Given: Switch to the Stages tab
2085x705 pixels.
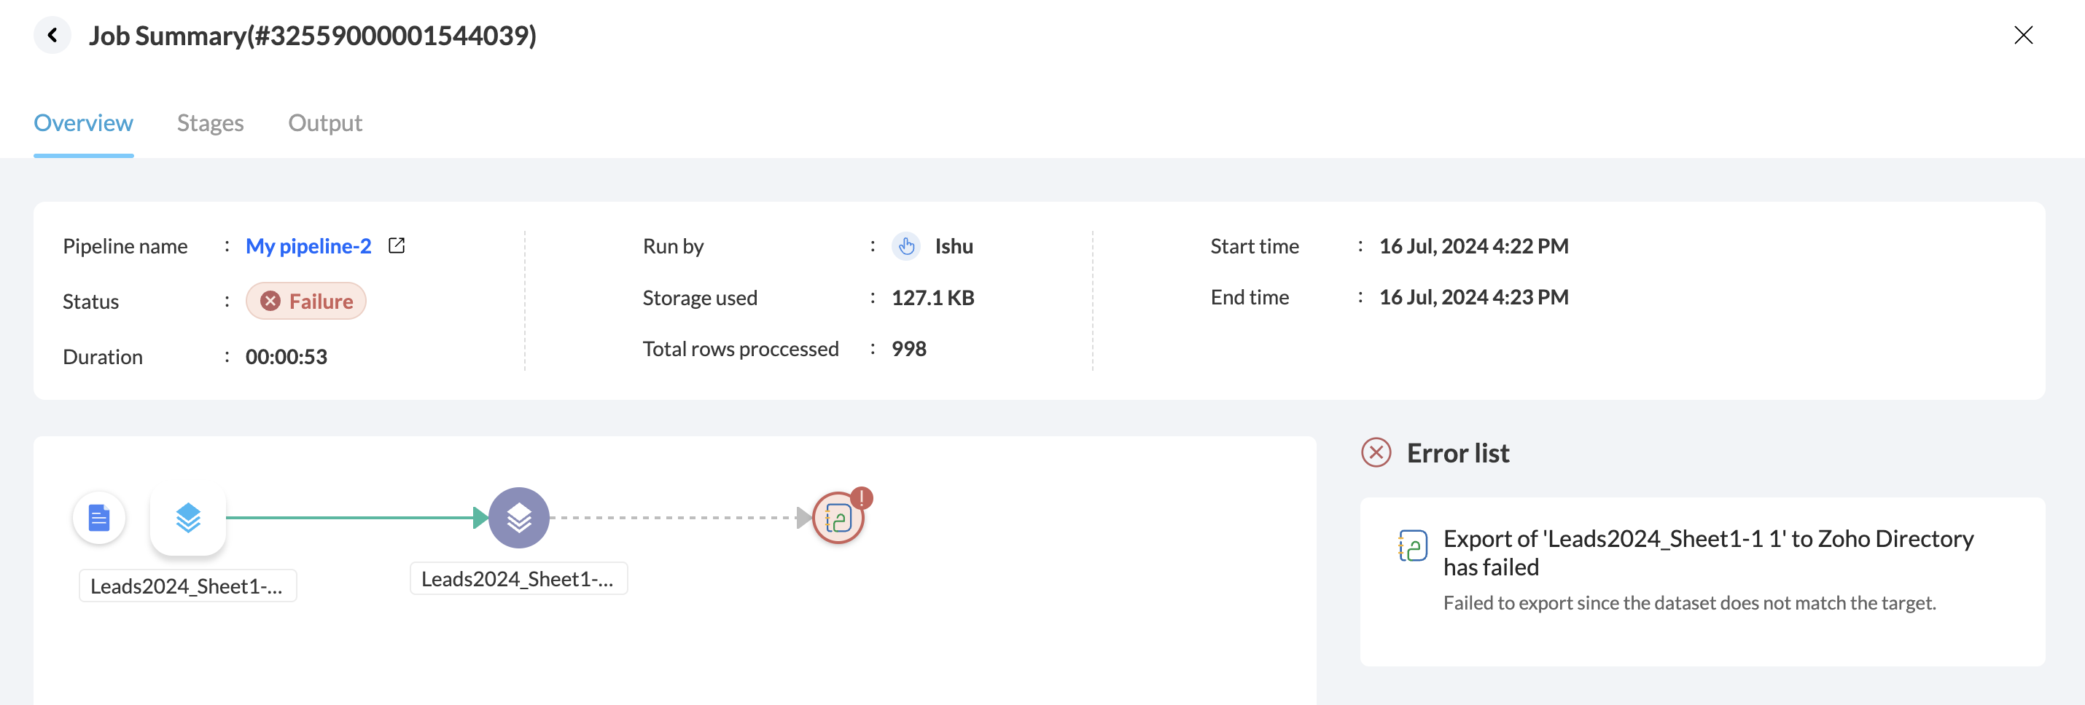Looking at the screenshot, I should coord(211,123).
